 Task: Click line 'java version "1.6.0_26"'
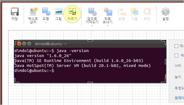43,56
